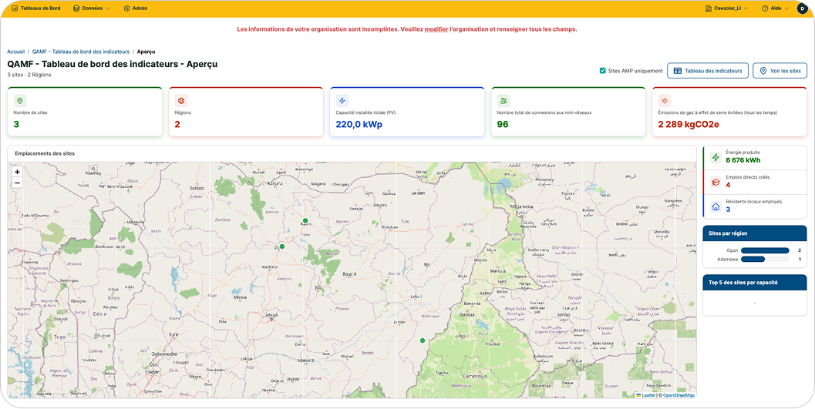Open the user avatar D menu
This screenshot has width=815, height=409.
click(x=803, y=8)
